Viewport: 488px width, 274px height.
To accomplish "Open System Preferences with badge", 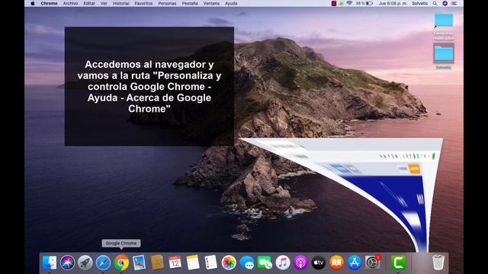I will (373, 263).
